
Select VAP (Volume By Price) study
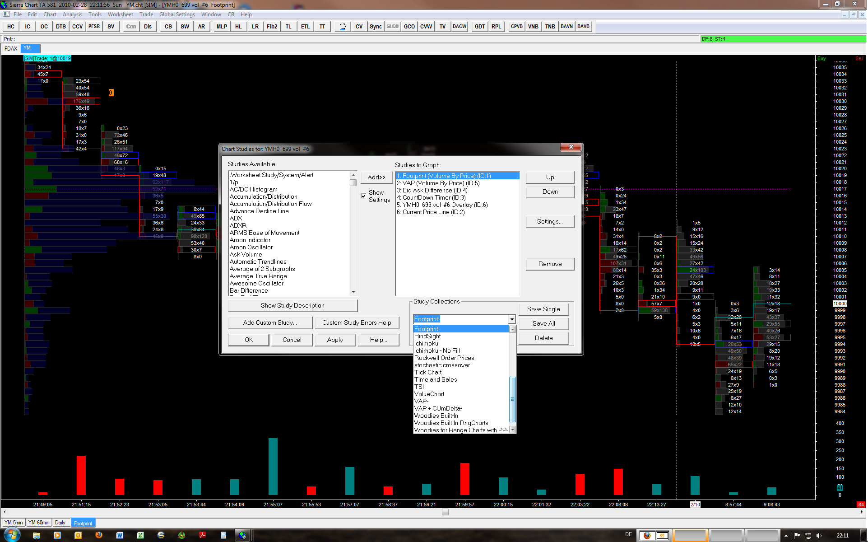(x=457, y=183)
